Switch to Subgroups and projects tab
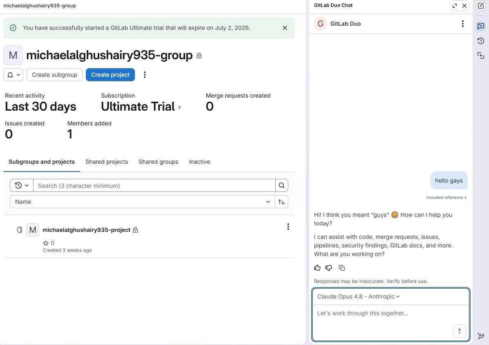The height and width of the screenshot is (345, 489). (41, 162)
